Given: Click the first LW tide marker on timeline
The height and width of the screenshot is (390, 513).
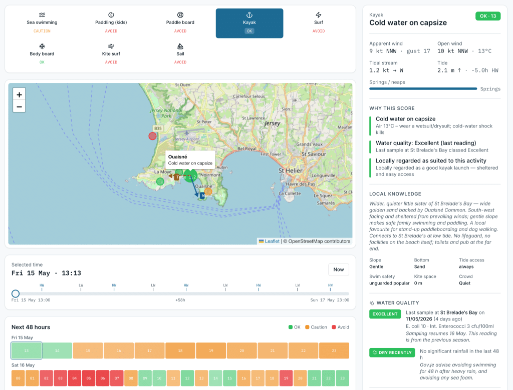Looking at the screenshot, I should (x=81, y=287).
